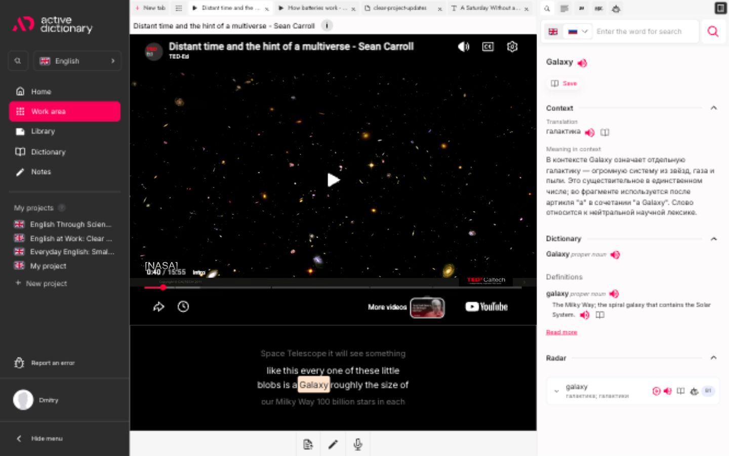
Task: Open the Home menu item
Action: point(65,92)
